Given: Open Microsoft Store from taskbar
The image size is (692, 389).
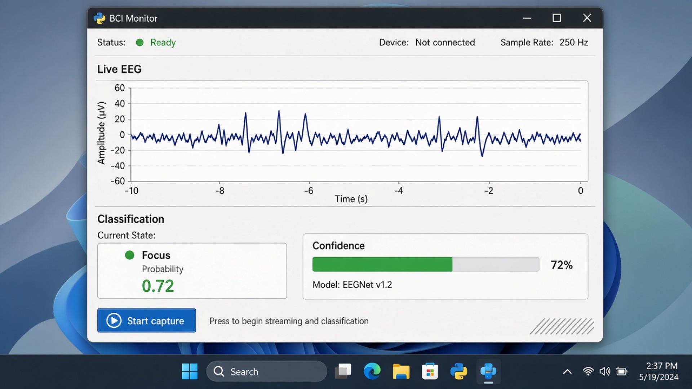Looking at the screenshot, I should tap(430, 371).
